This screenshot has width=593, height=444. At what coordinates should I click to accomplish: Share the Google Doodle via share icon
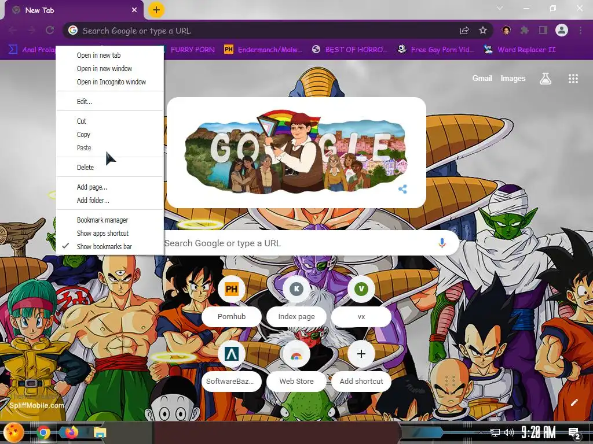pyautogui.click(x=402, y=189)
